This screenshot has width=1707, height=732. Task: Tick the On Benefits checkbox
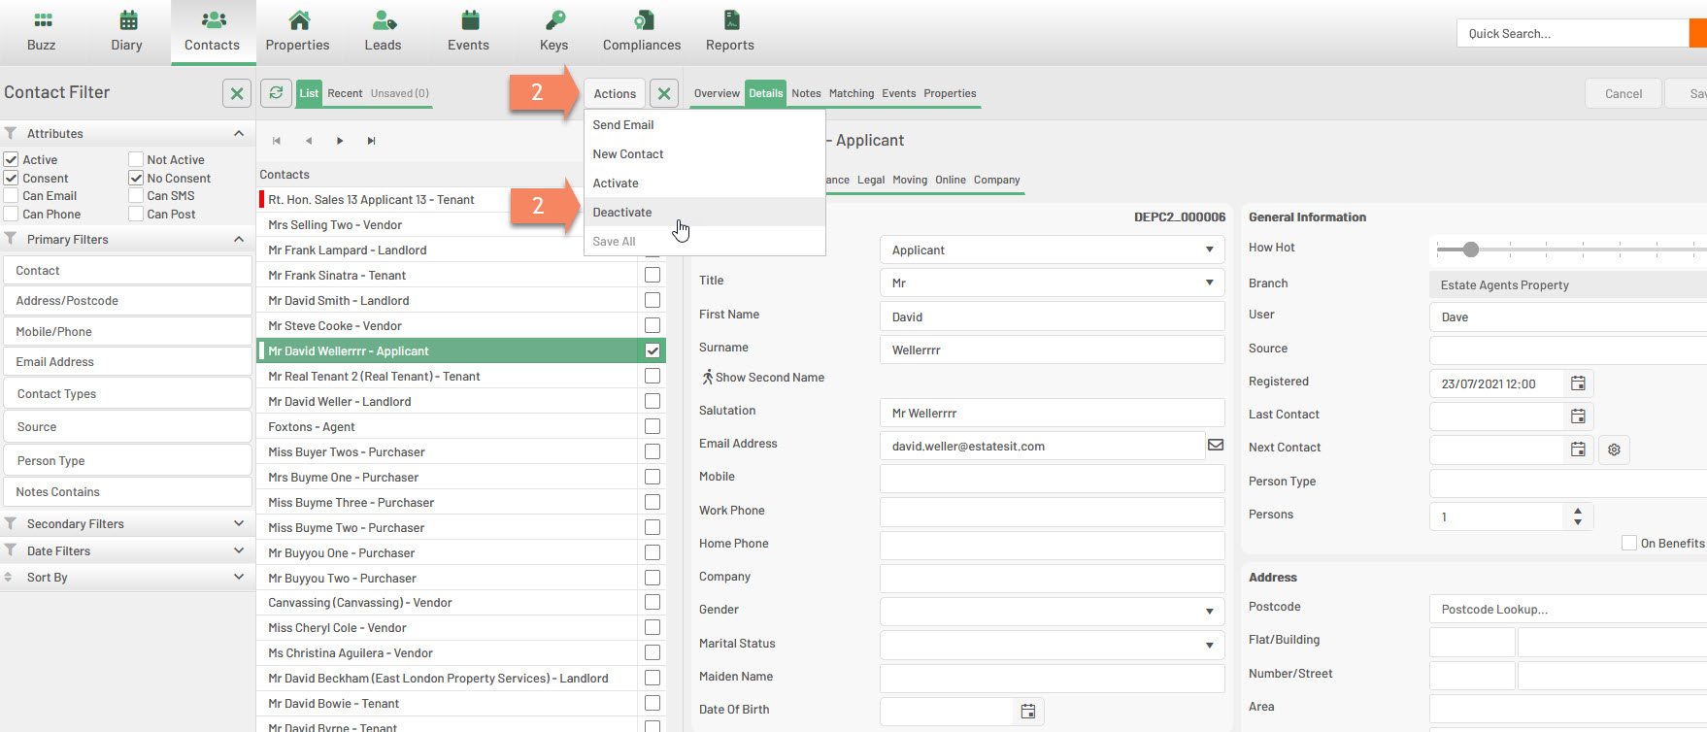click(1629, 543)
